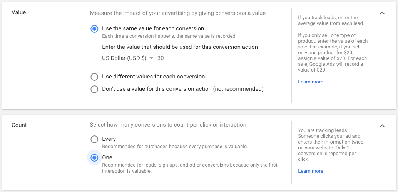The height and width of the screenshot is (192, 398).
Task: Click the 'Enter the value that should be used' label
Action: [180, 47]
